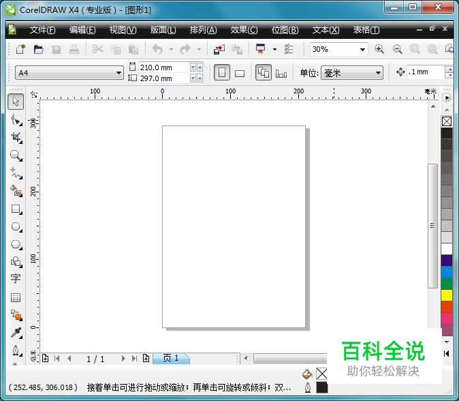Click the New document icon
This screenshot has width=459, height=401.
pos(20,49)
